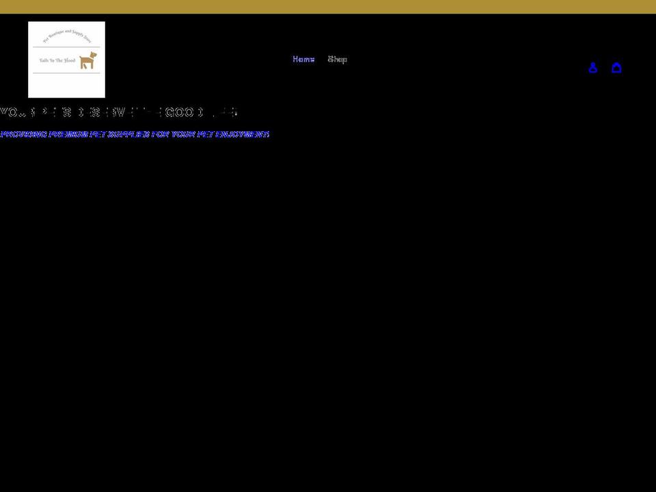Check cart contents with the bag icon
The width and height of the screenshot is (656, 492).
point(616,68)
